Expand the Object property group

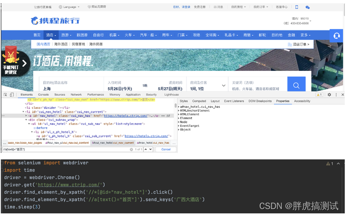pyautogui.click(x=179, y=130)
